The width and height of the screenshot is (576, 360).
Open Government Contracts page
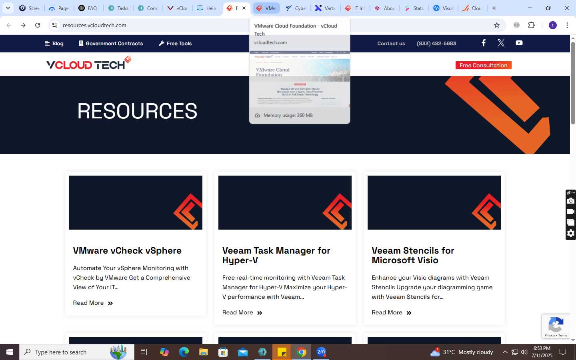tap(111, 43)
